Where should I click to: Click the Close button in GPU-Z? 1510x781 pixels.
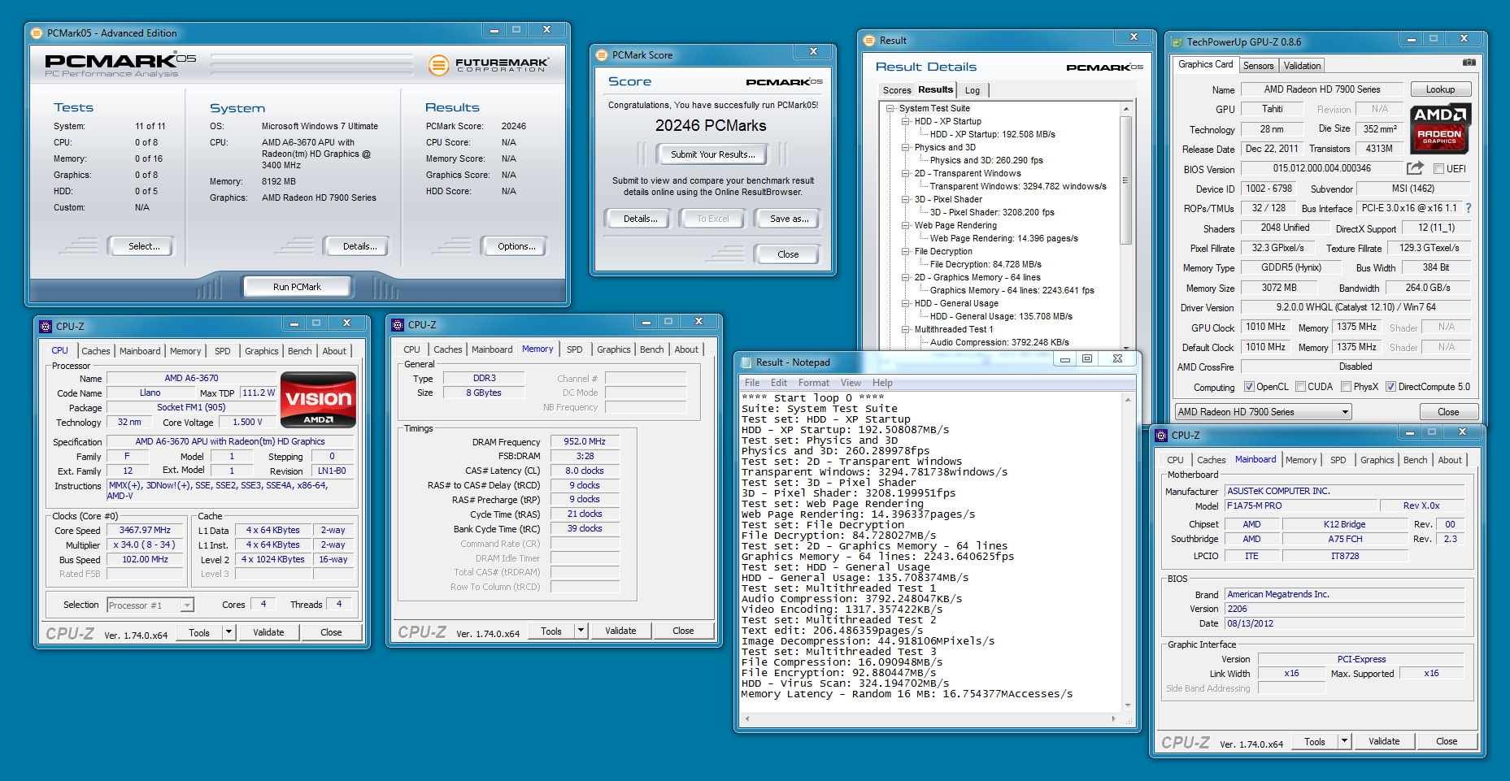click(1448, 412)
